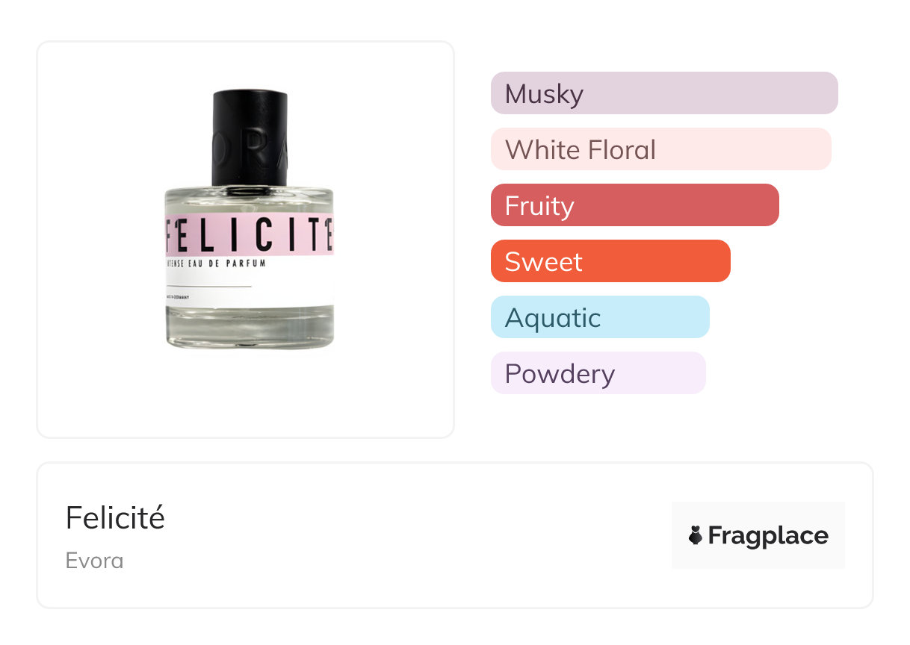Click the fragrance info card at bottom
Image resolution: width=910 pixels, height=645 pixels.
coord(455,535)
